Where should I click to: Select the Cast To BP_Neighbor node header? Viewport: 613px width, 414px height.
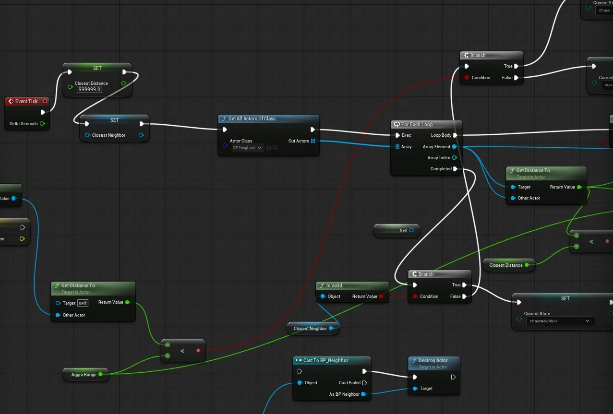pos(332,361)
